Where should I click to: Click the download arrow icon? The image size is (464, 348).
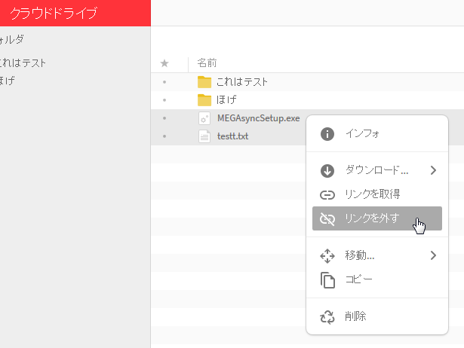click(x=327, y=171)
